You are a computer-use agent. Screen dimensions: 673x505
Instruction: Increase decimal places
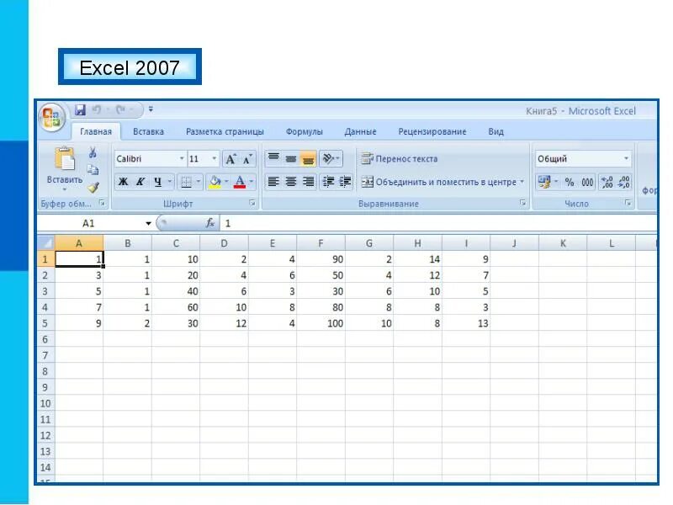point(607,182)
